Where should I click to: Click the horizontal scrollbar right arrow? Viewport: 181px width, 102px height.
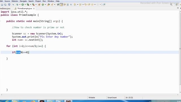(x=178, y=95)
